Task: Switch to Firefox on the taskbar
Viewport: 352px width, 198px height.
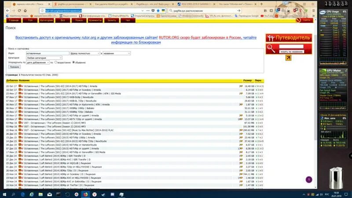Action: [x=85, y=194]
